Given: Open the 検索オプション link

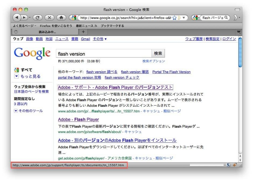Looking at the screenshot, I should pyautogui.click(x=154, y=61).
